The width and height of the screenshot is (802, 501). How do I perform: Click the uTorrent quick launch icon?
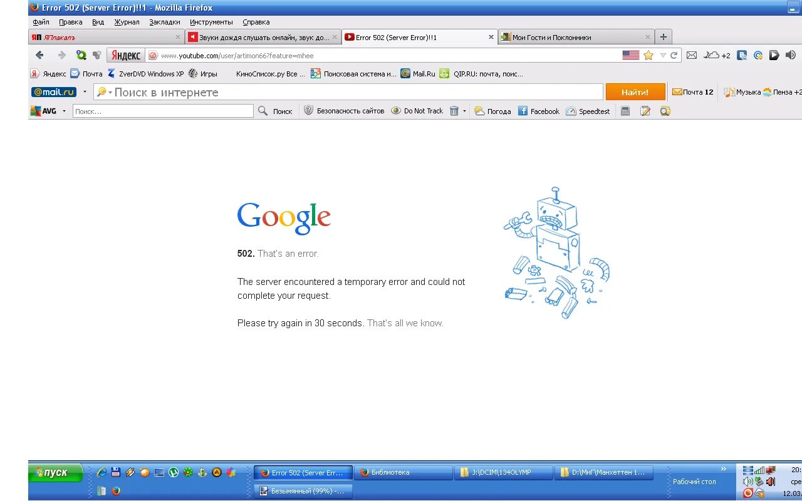point(174,473)
